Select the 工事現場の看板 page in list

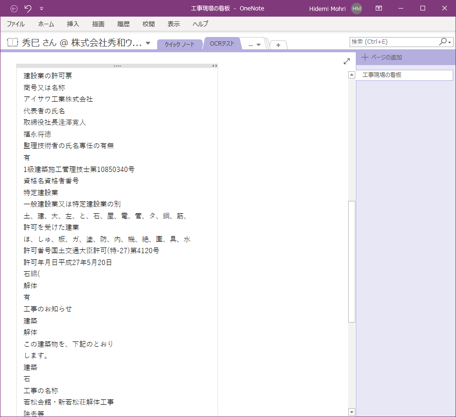(x=404, y=75)
